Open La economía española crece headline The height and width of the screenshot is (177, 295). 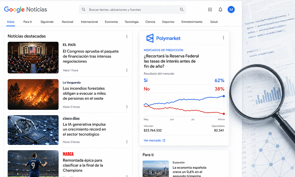point(190,172)
